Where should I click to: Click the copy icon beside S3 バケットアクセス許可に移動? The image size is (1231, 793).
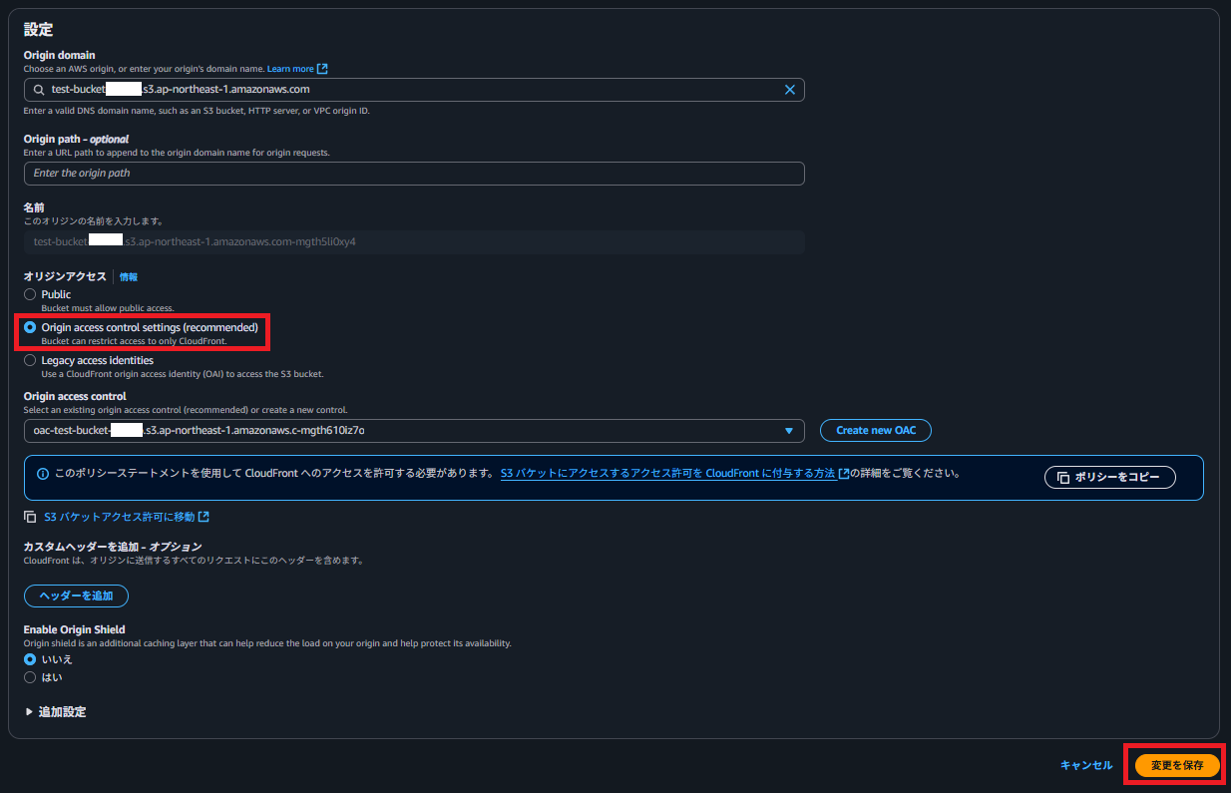pyautogui.click(x=30, y=517)
